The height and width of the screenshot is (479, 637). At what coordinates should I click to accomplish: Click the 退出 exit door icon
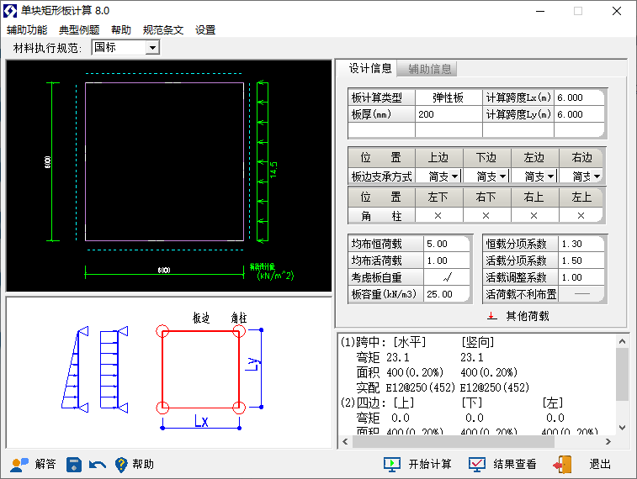pyautogui.click(x=563, y=465)
